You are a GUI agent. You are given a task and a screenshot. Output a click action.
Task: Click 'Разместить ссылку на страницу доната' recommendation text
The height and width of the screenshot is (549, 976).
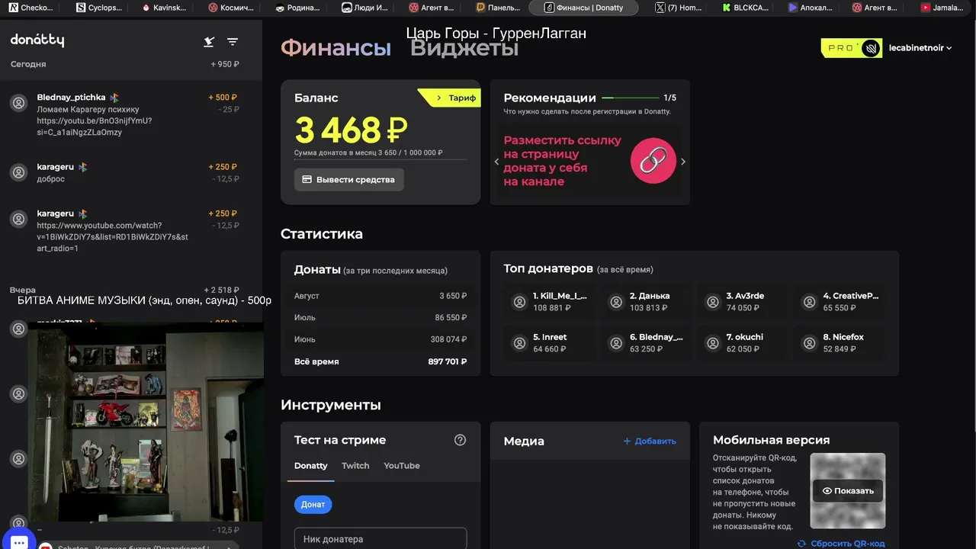coord(562,161)
